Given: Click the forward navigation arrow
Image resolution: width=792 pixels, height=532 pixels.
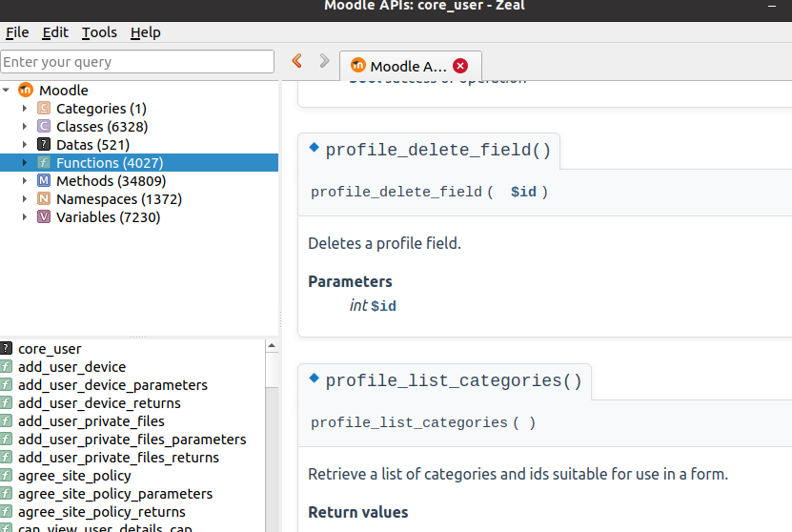Looking at the screenshot, I should [x=324, y=62].
